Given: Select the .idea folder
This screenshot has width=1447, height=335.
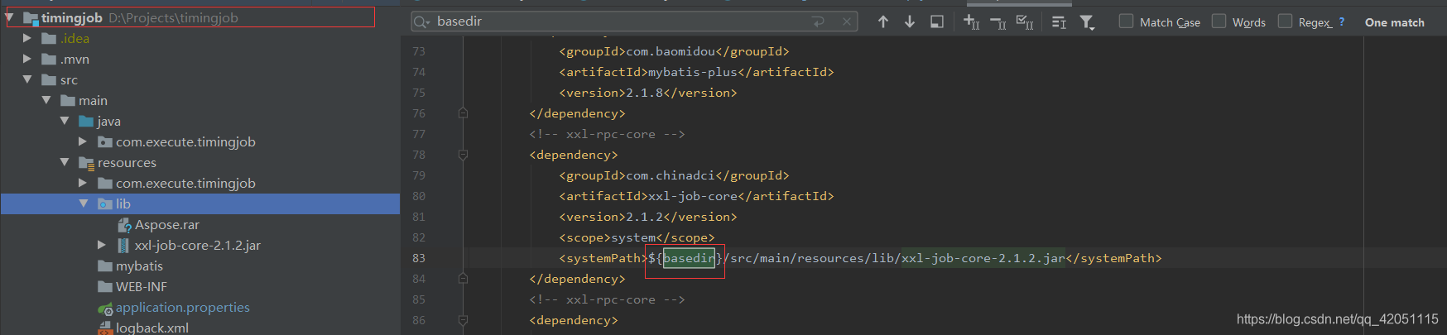Looking at the screenshot, I should click(x=75, y=38).
